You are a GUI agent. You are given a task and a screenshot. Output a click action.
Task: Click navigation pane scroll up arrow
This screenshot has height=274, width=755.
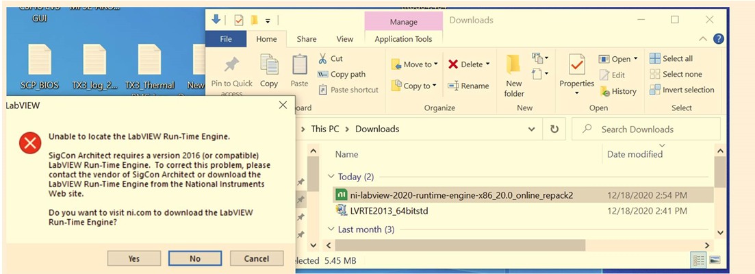(313, 151)
